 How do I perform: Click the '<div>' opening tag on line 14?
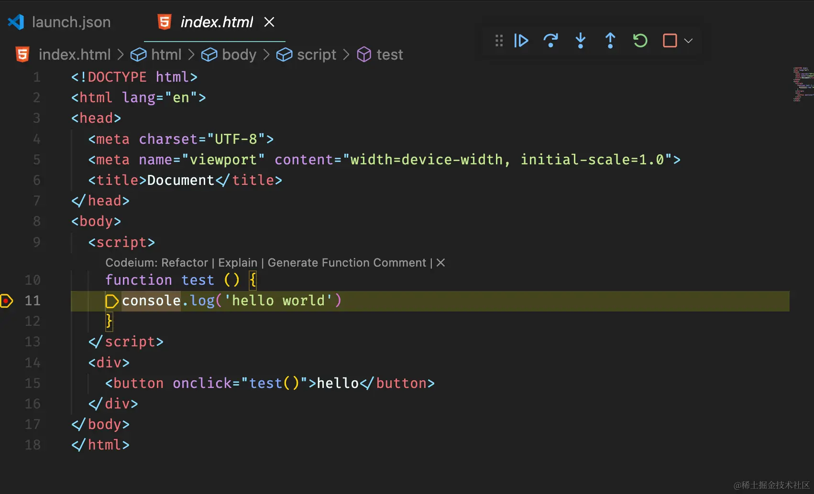pos(109,363)
